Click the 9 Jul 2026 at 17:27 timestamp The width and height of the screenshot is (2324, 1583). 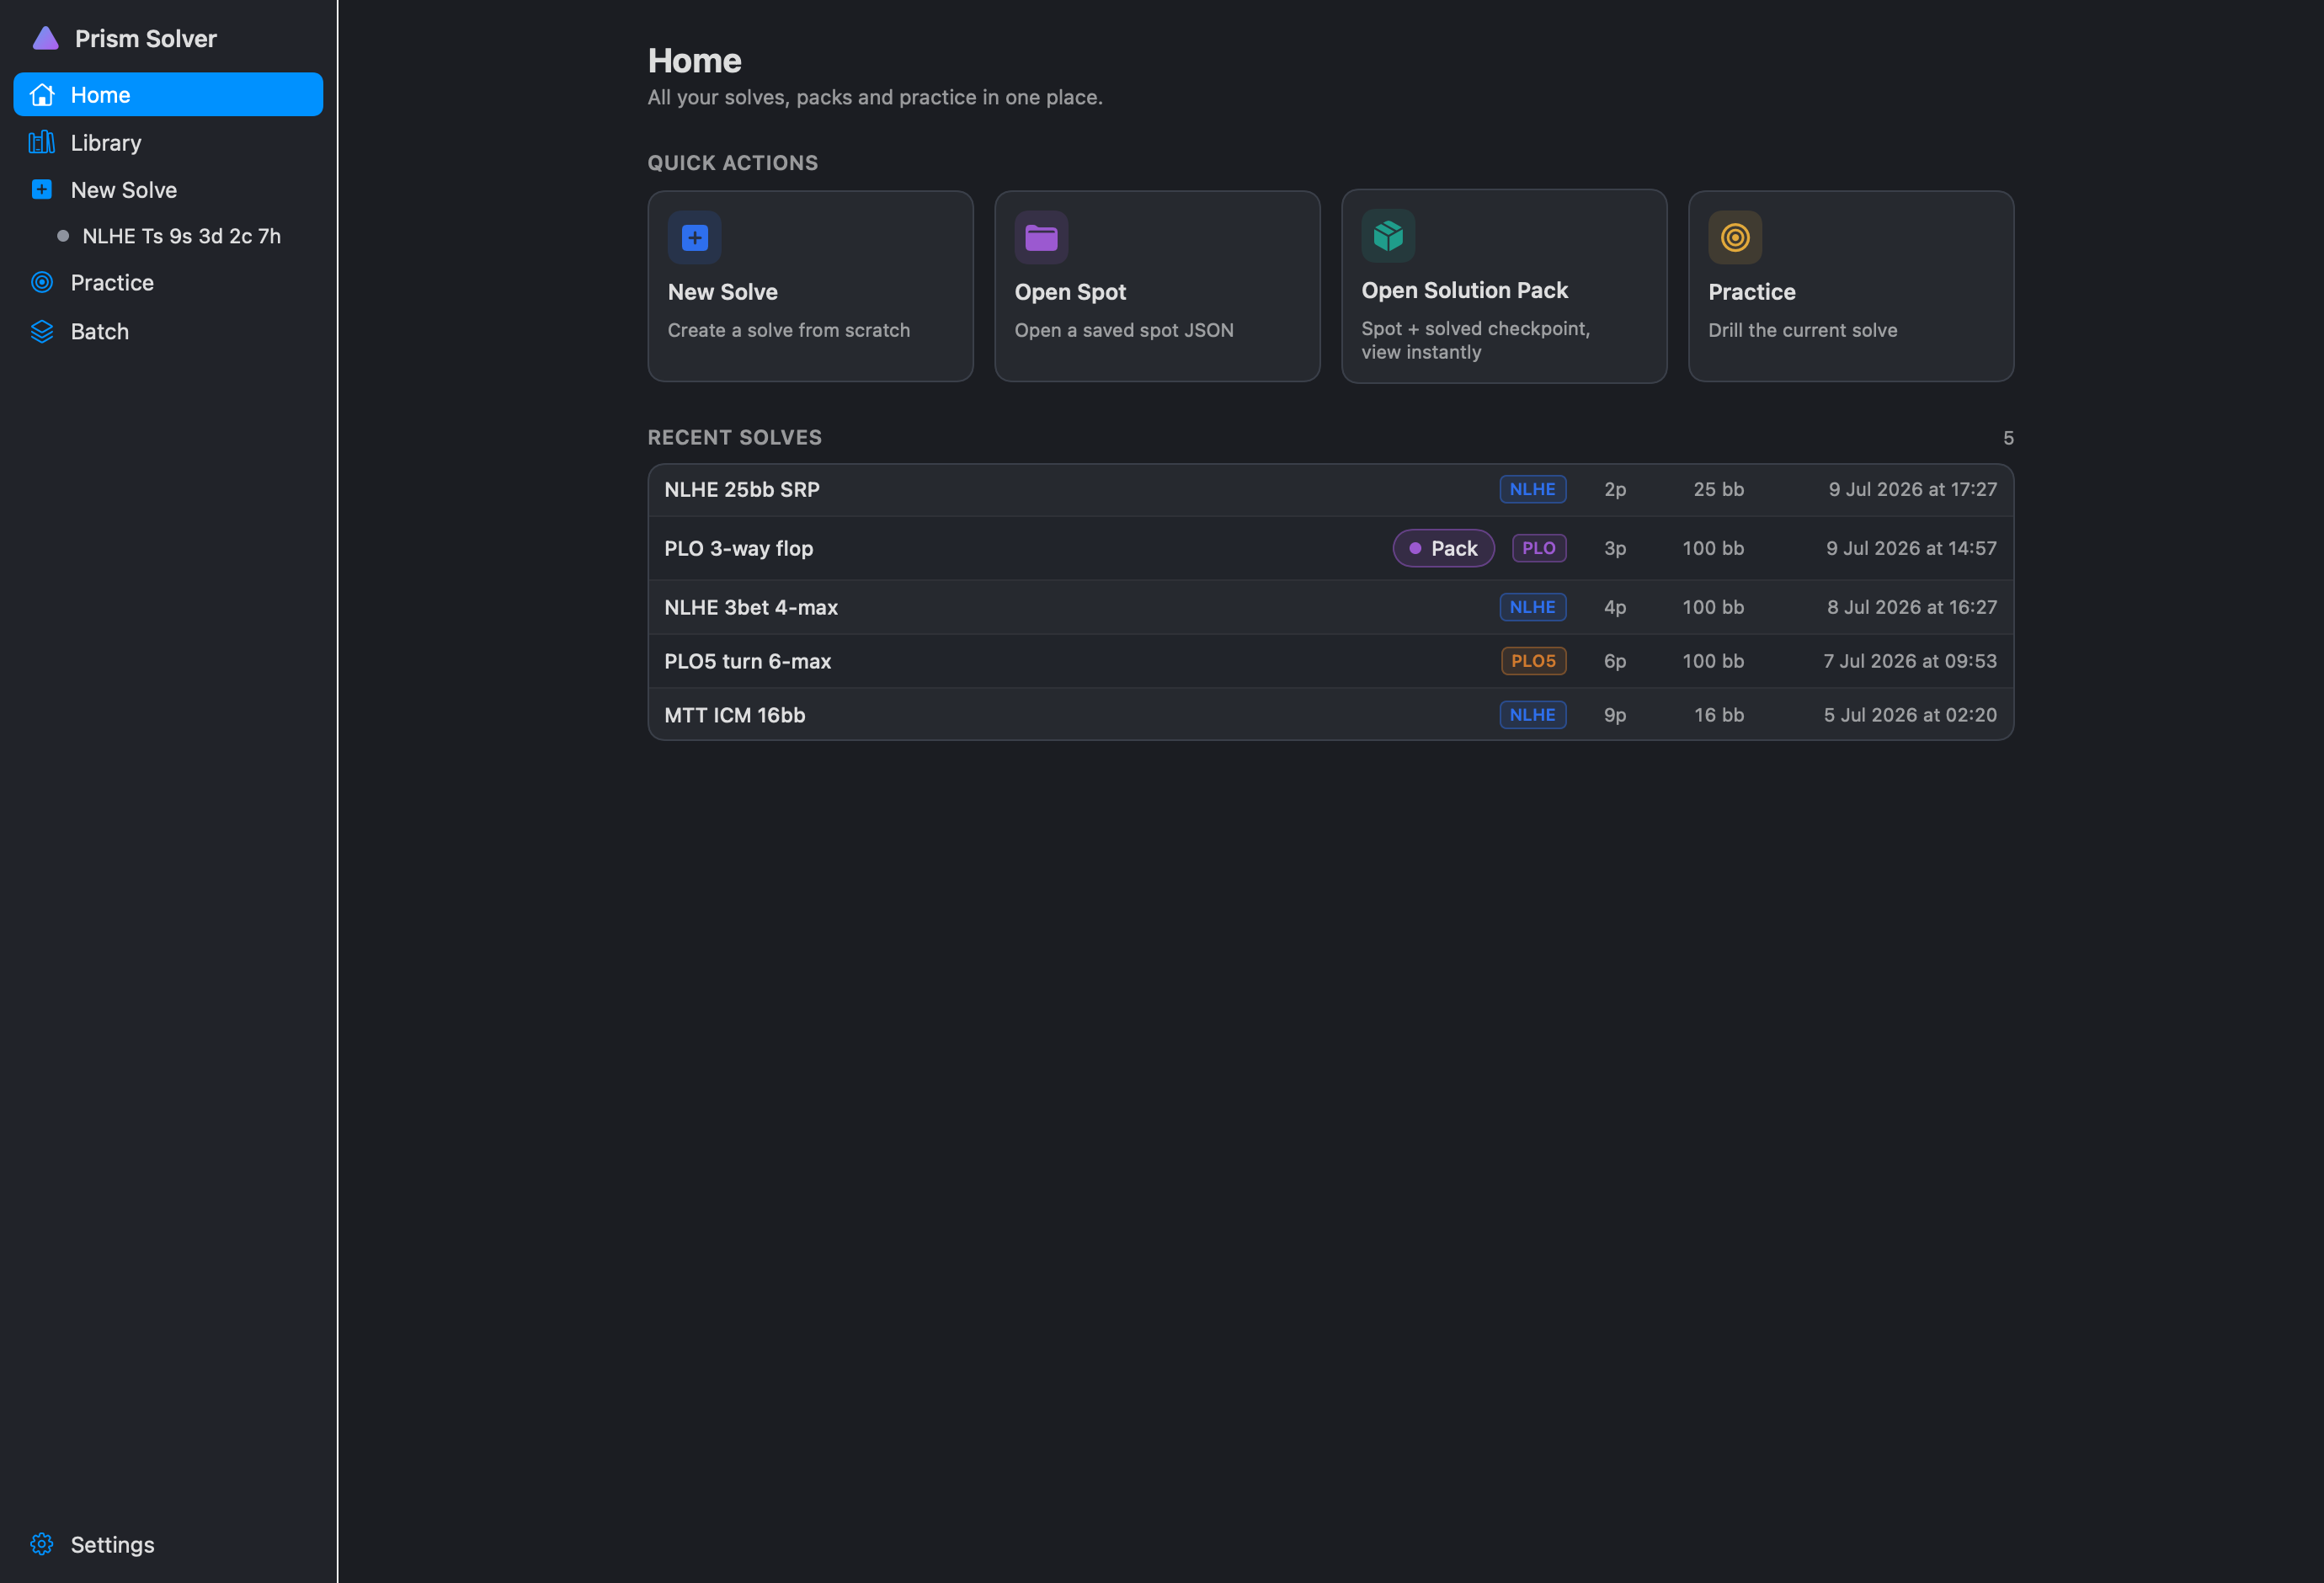tap(1912, 489)
